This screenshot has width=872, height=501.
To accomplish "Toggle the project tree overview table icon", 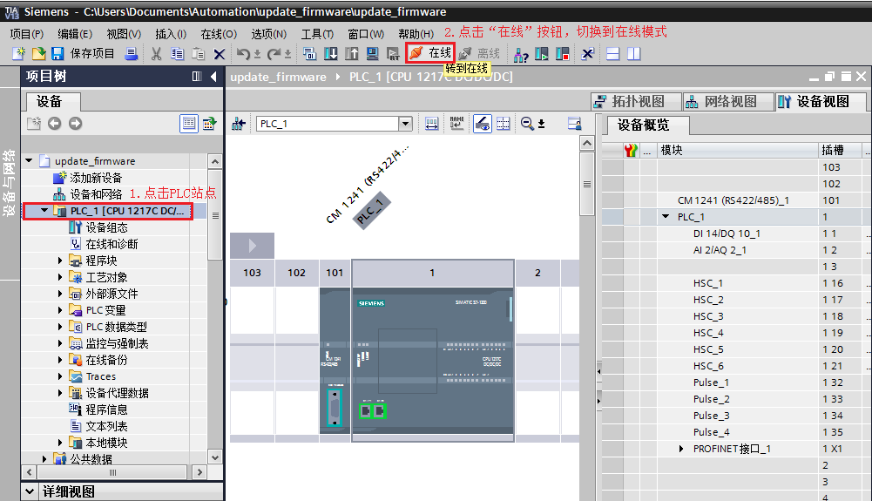I will (x=189, y=124).
